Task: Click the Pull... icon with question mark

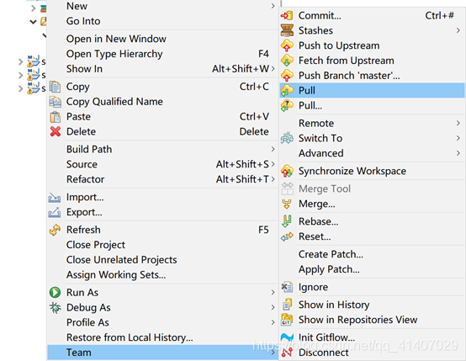Action: (287, 105)
